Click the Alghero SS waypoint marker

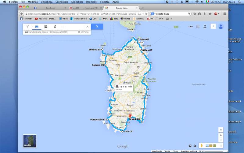point(105,65)
